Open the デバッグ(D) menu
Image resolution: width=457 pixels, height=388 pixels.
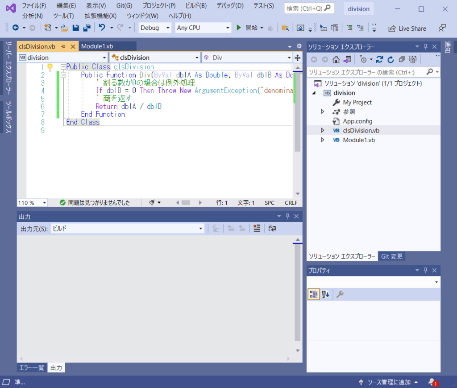tap(230, 6)
